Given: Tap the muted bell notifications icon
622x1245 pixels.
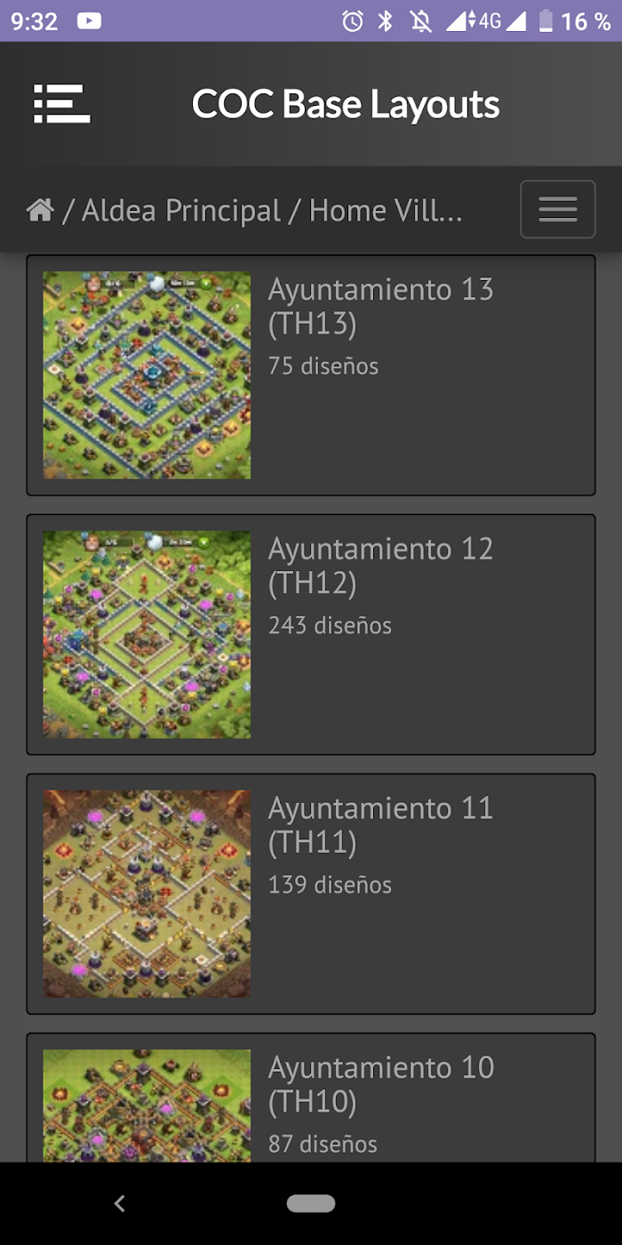Looking at the screenshot, I should [x=421, y=20].
